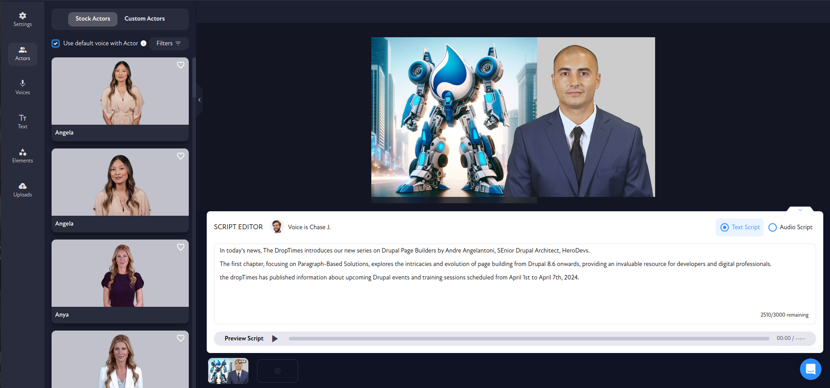This screenshot has height=388, width=830.
Task: Click the heart icon on Anya
Action: coord(181,247)
